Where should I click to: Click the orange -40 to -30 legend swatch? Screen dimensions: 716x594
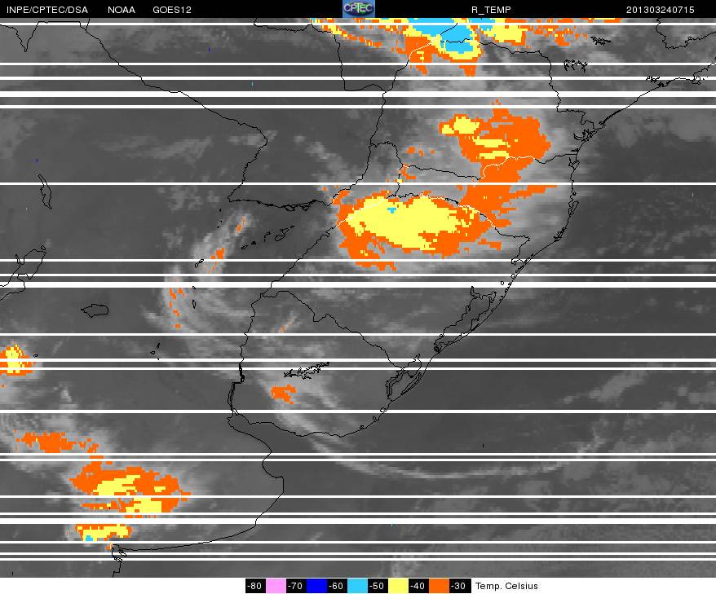point(439,586)
